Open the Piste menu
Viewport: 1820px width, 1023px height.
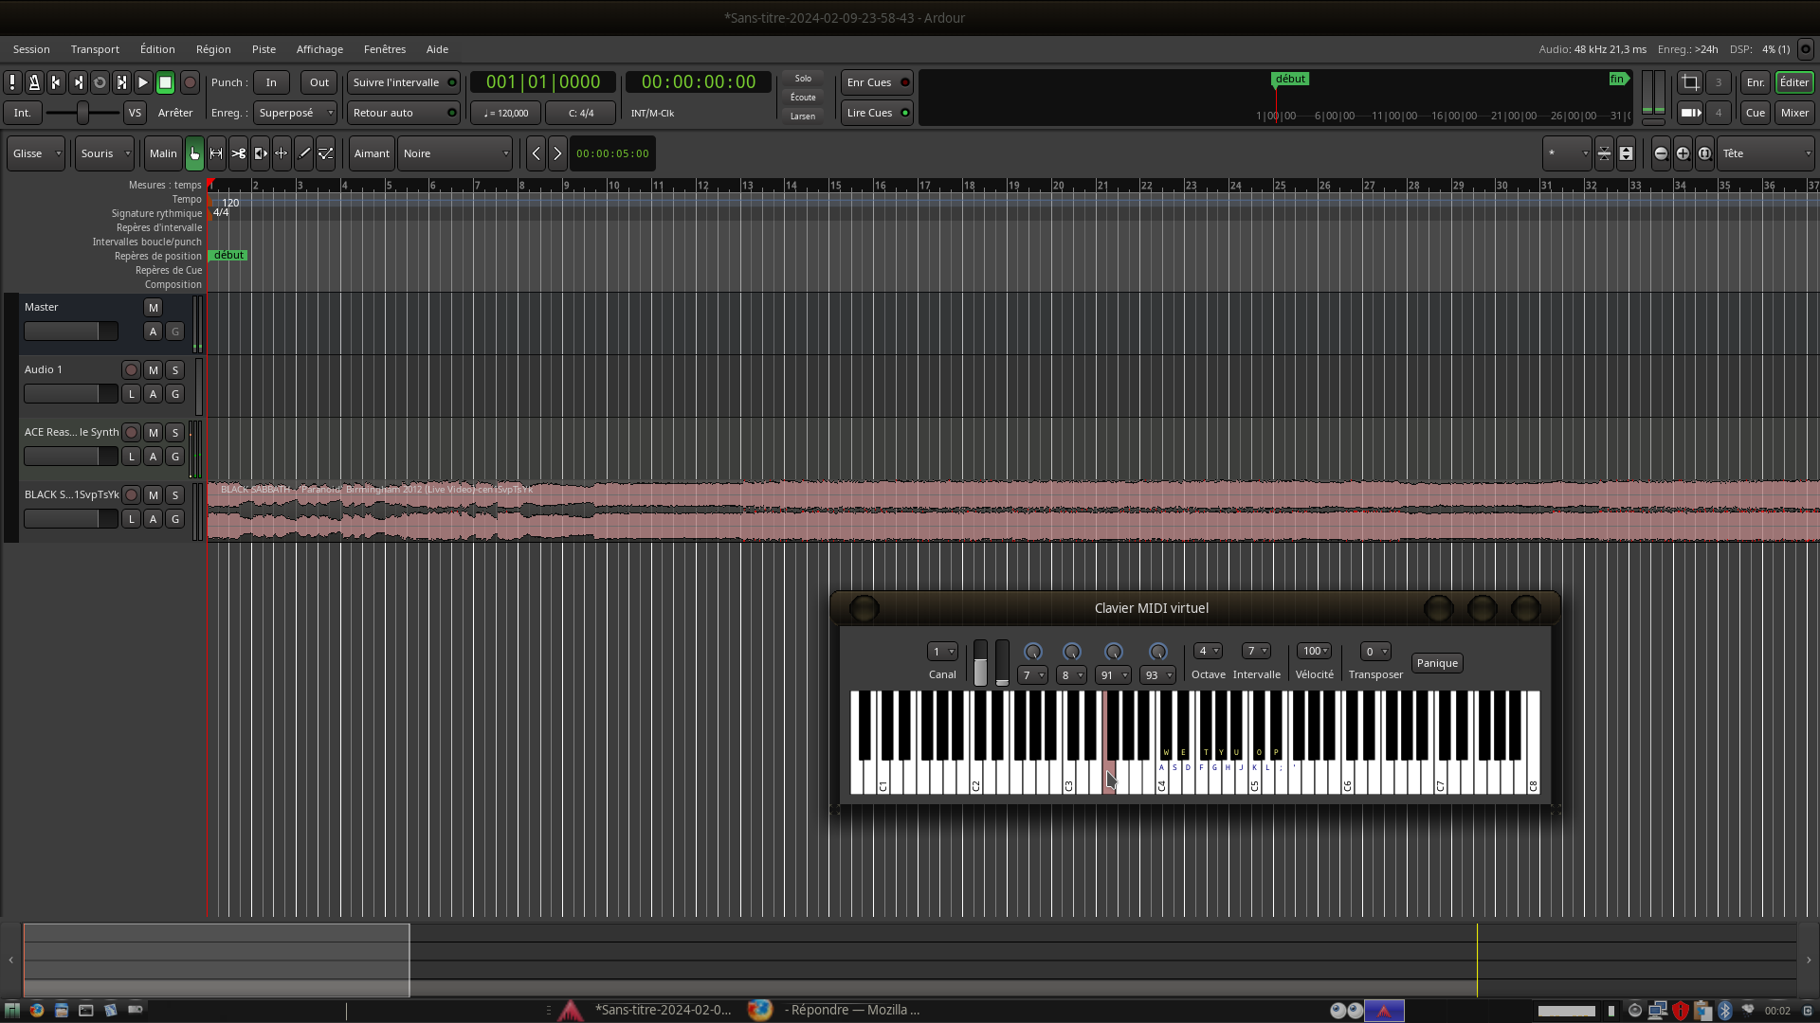[264, 49]
